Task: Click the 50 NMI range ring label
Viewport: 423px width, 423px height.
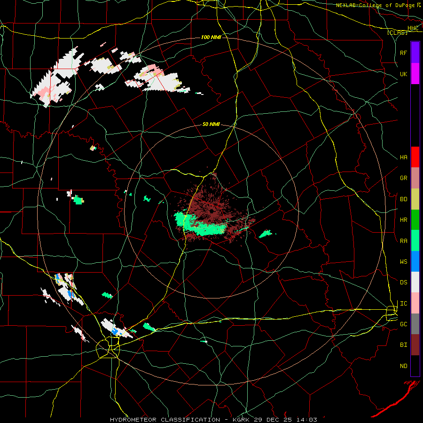Action: [211, 124]
